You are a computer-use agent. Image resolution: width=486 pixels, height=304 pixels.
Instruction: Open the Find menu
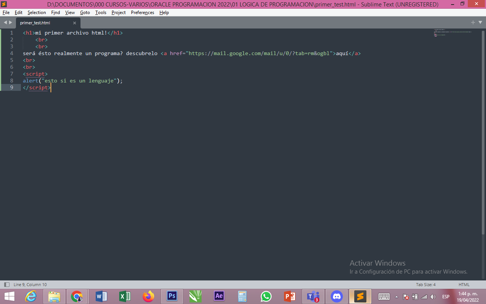[55, 13]
